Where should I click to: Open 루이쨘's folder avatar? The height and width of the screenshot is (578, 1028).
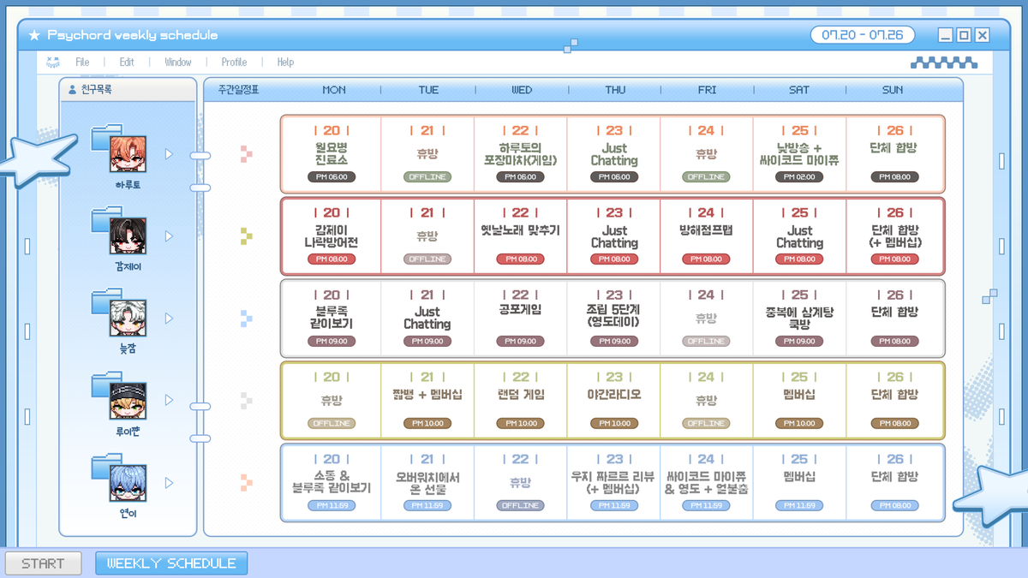tap(119, 396)
